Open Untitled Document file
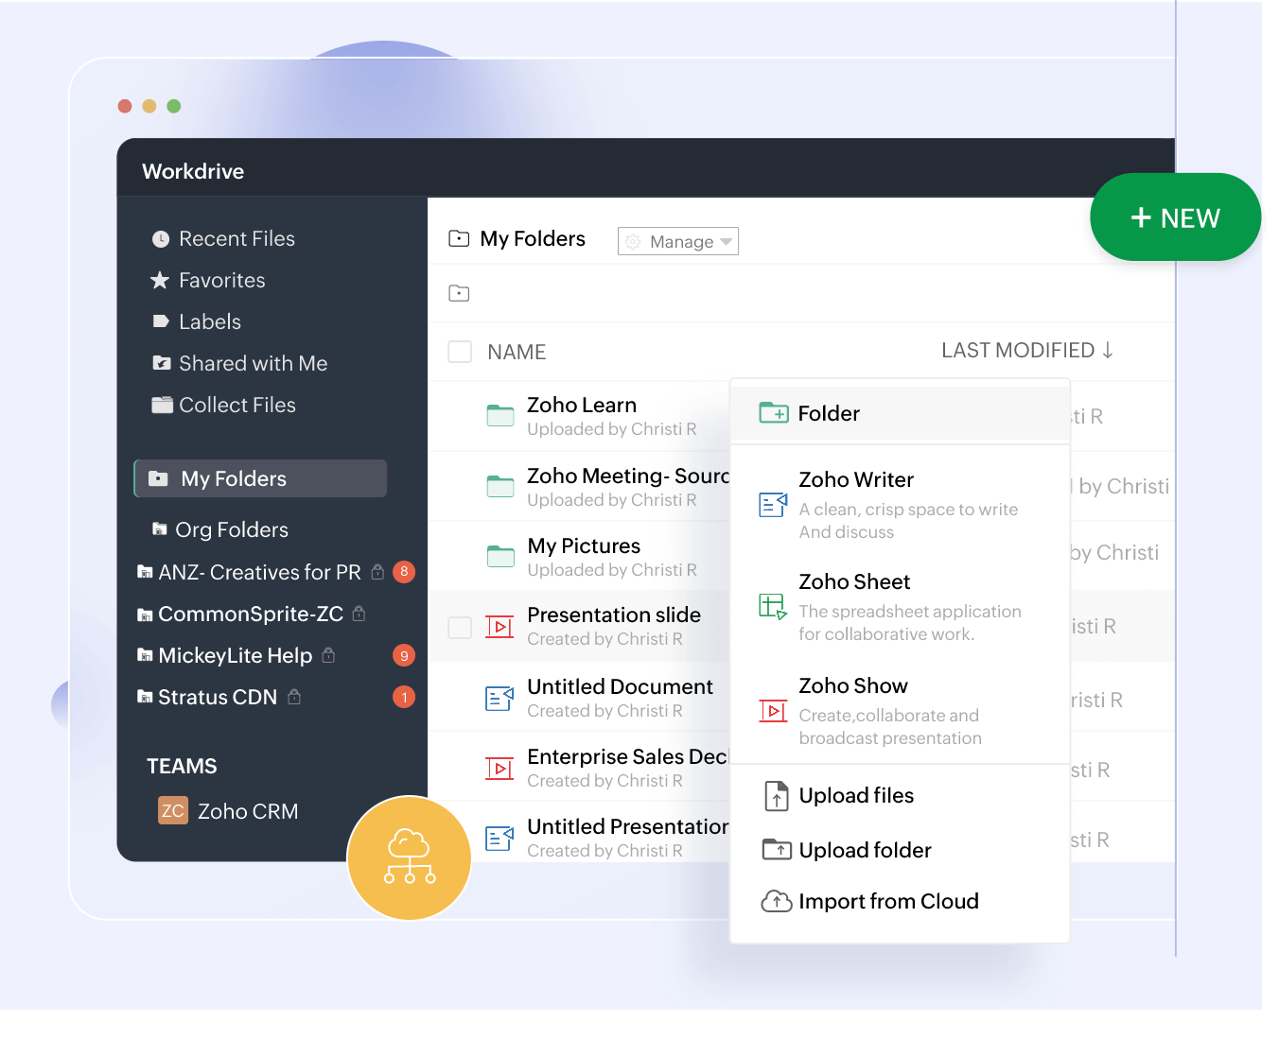This screenshot has width=1279, height=1039. [620, 686]
